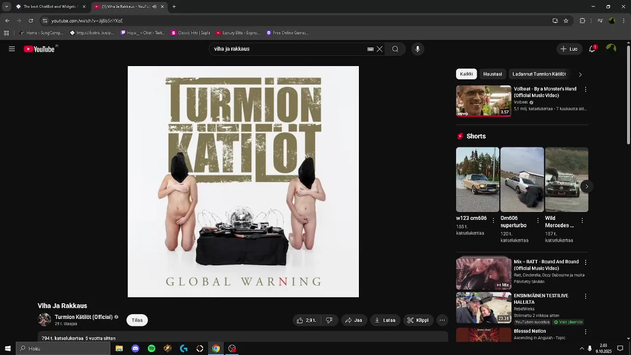Screen dimensions: 631x355
Task: Open File Explorer from the taskbar
Action: pos(119,349)
